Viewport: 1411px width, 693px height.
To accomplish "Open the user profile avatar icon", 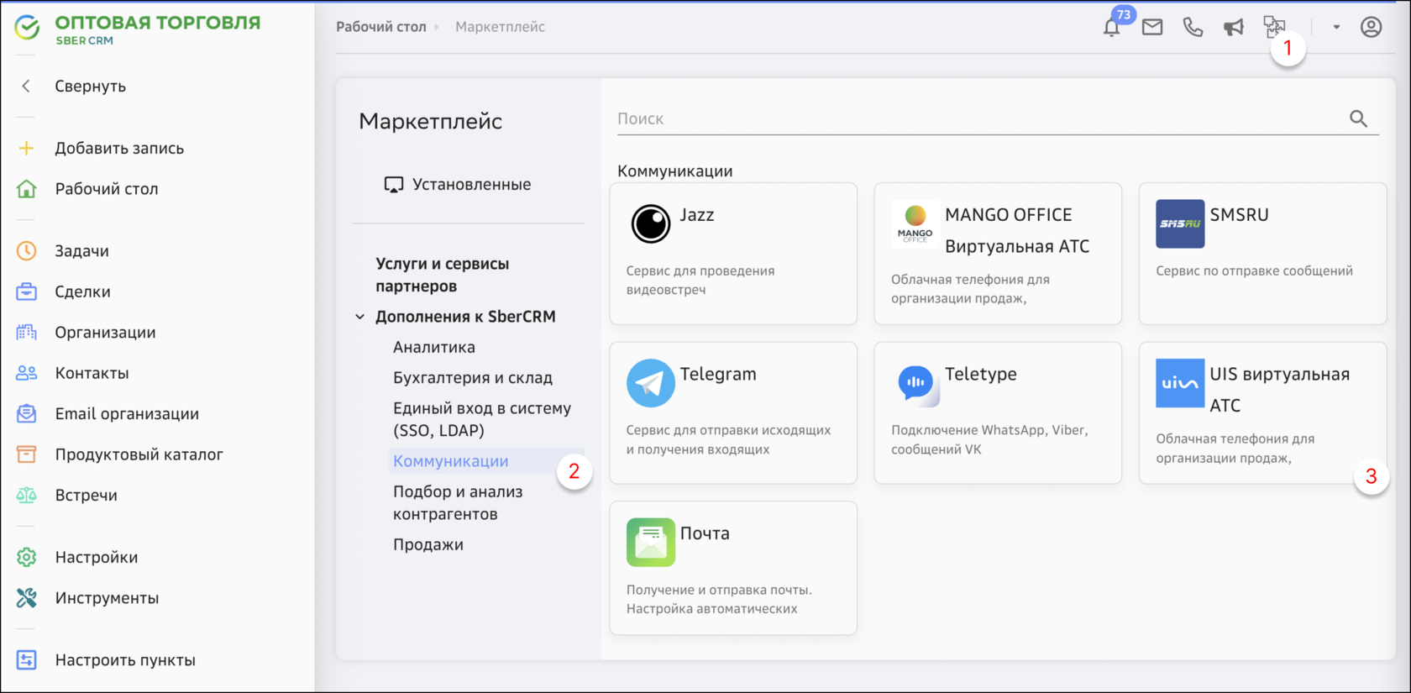I will (x=1371, y=27).
